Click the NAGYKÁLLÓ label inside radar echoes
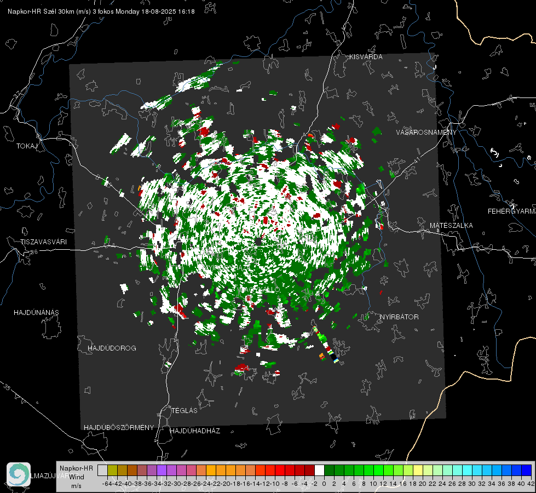 click(x=260, y=290)
